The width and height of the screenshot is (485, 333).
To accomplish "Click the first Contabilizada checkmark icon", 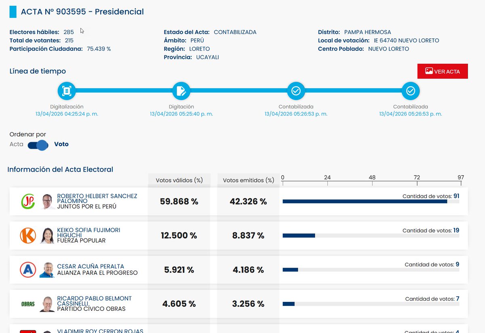I will click(x=296, y=91).
